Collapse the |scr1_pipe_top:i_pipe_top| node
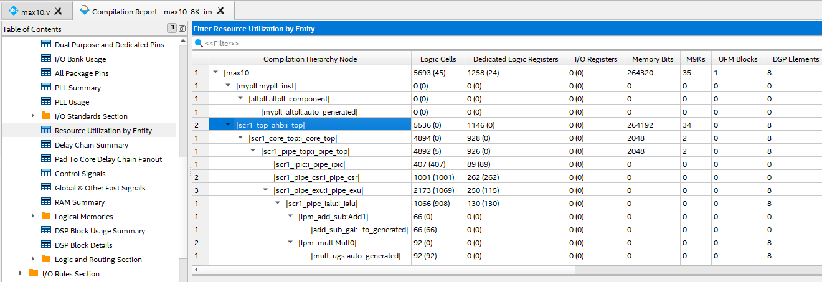 [x=253, y=151]
